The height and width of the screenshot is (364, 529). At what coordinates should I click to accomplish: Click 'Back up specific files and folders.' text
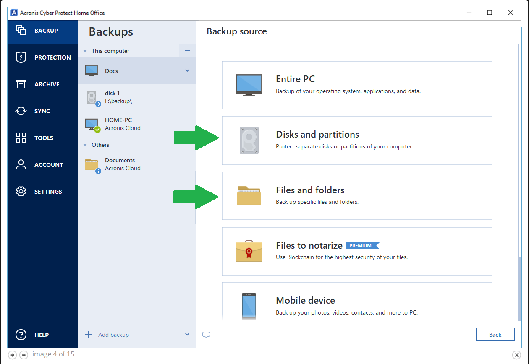[317, 202]
